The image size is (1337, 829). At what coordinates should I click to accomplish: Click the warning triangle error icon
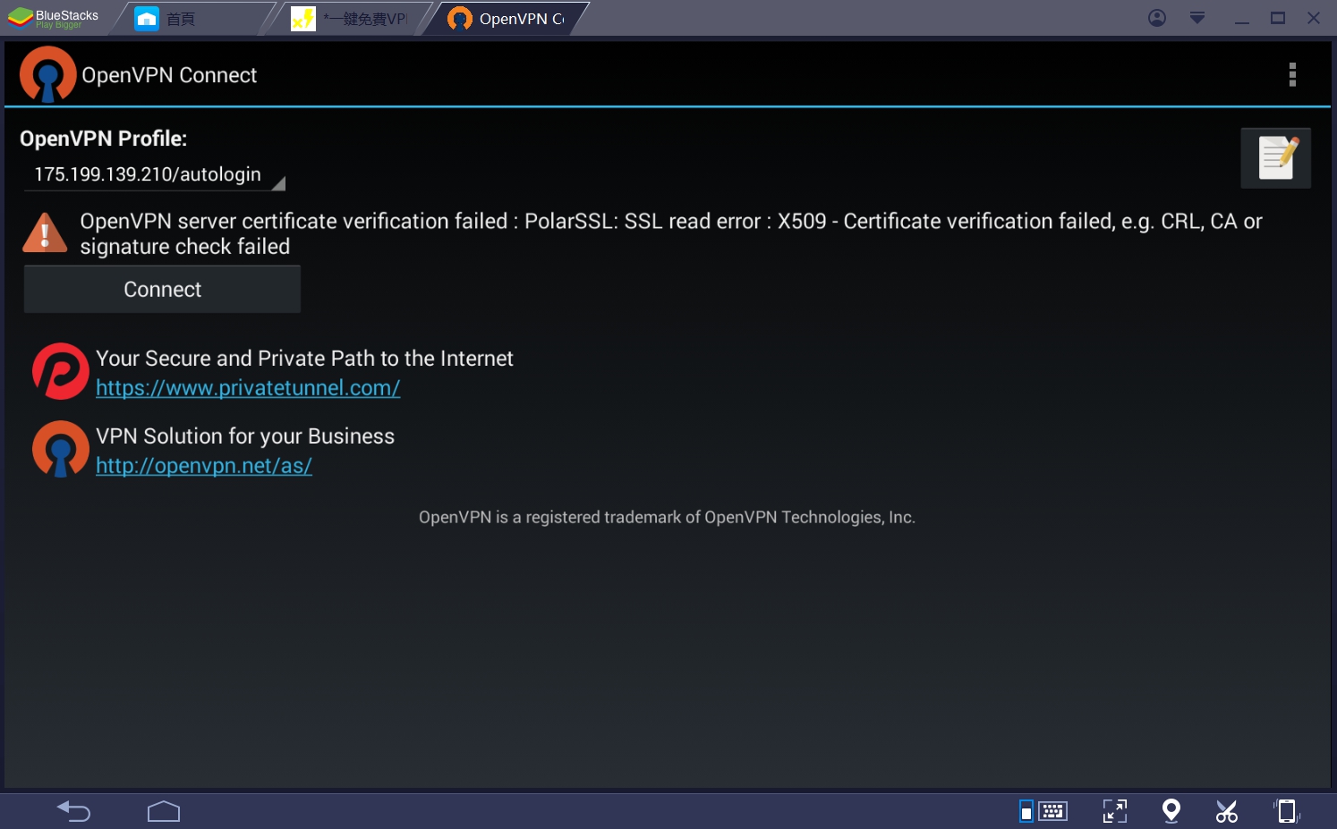[x=45, y=233]
